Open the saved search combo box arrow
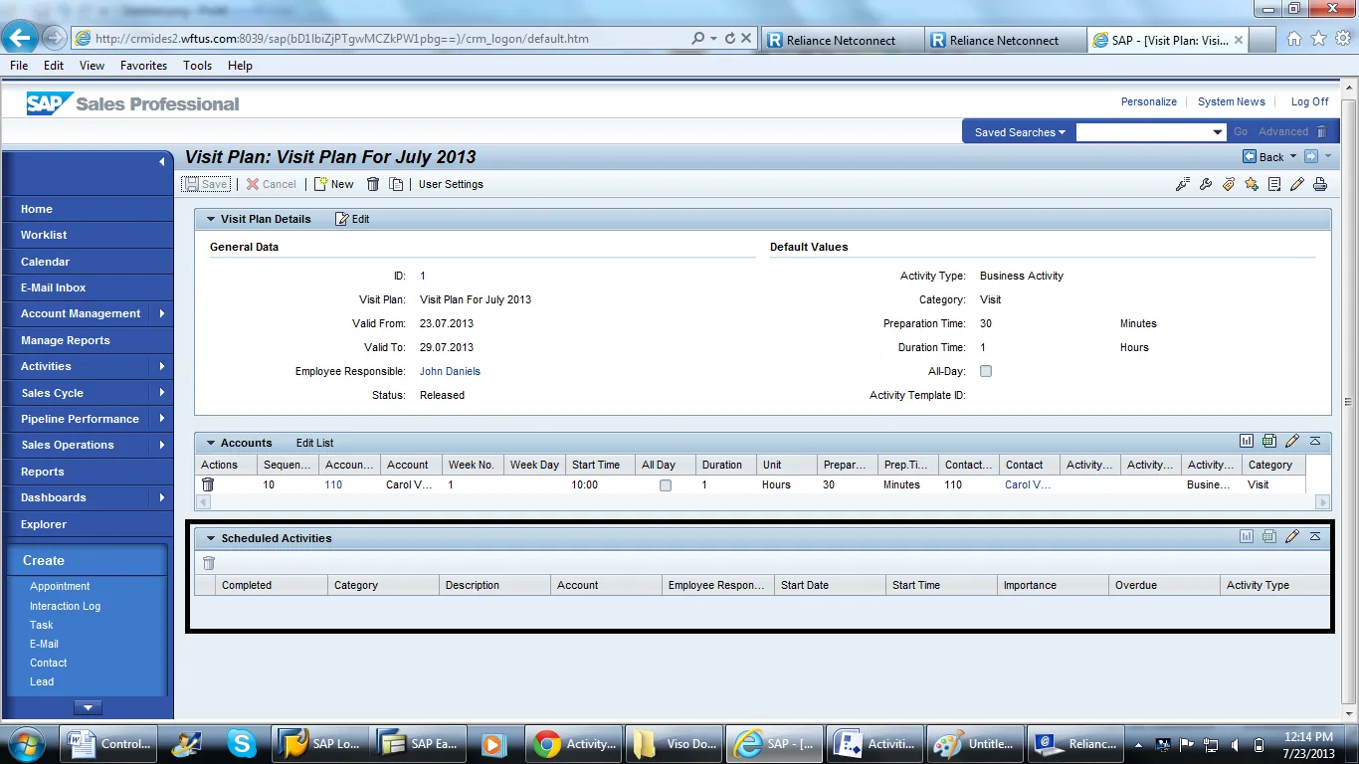Screen dimensions: 1359x764 click(x=1218, y=132)
